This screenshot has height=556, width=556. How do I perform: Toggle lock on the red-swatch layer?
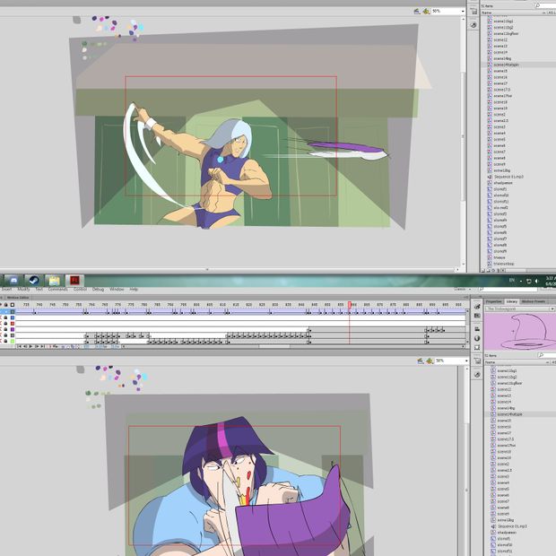(6, 324)
